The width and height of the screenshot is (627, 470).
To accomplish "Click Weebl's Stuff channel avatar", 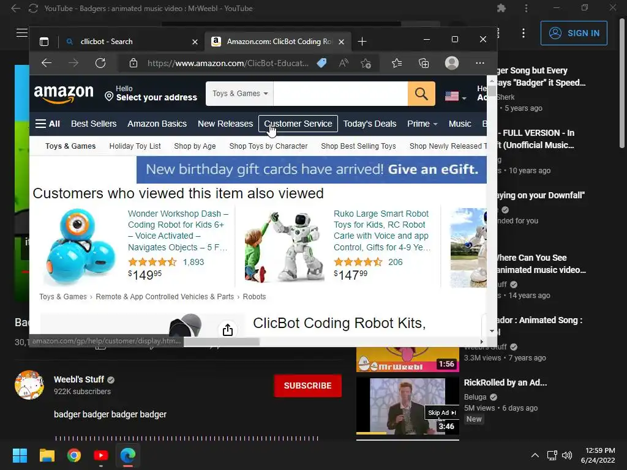I will click(29, 385).
